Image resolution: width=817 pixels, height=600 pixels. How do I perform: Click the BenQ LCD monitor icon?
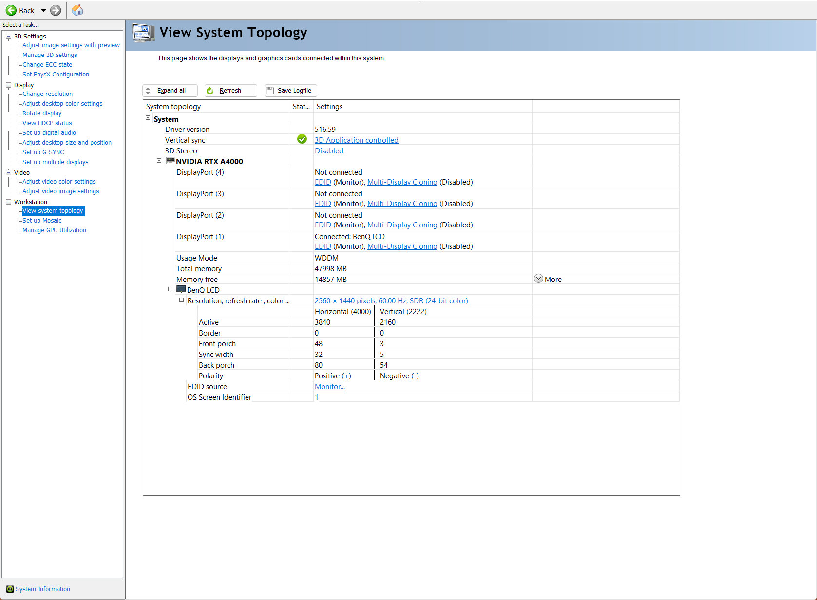tap(181, 289)
